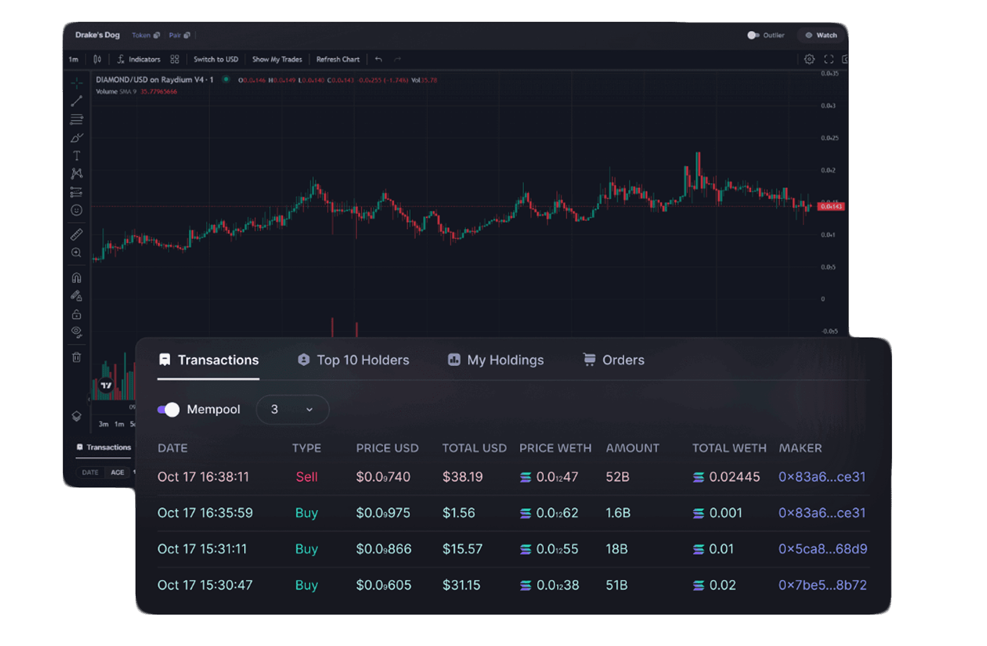Click the trash delete drawings icon
The height and width of the screenshot is (646, 987).
click(77, 357)
